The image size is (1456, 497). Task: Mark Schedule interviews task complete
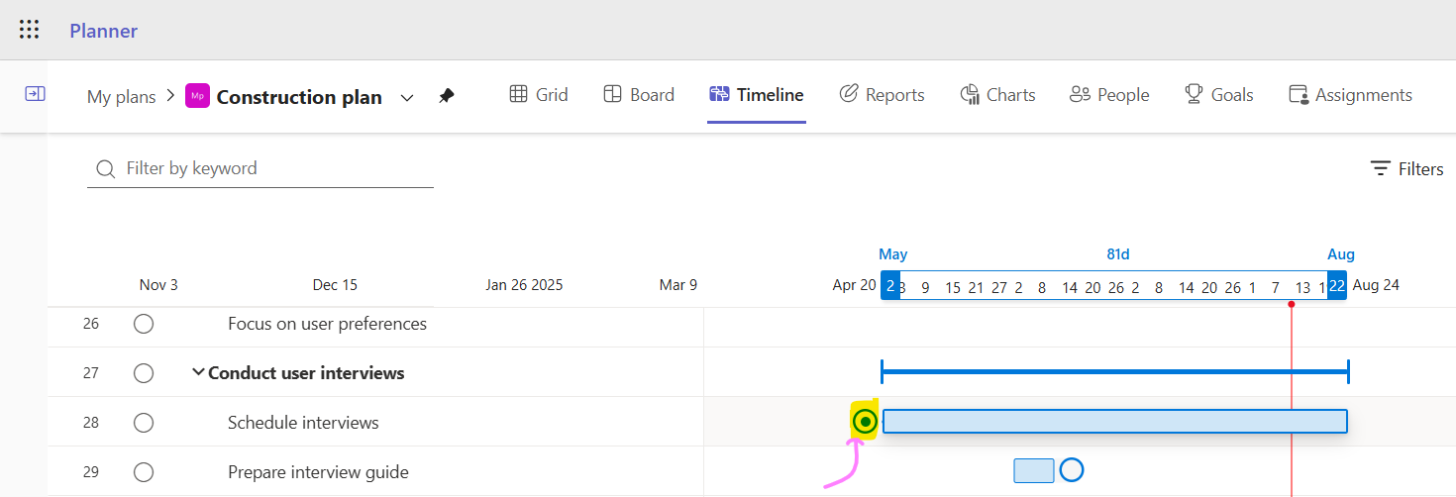coord(144,423)
